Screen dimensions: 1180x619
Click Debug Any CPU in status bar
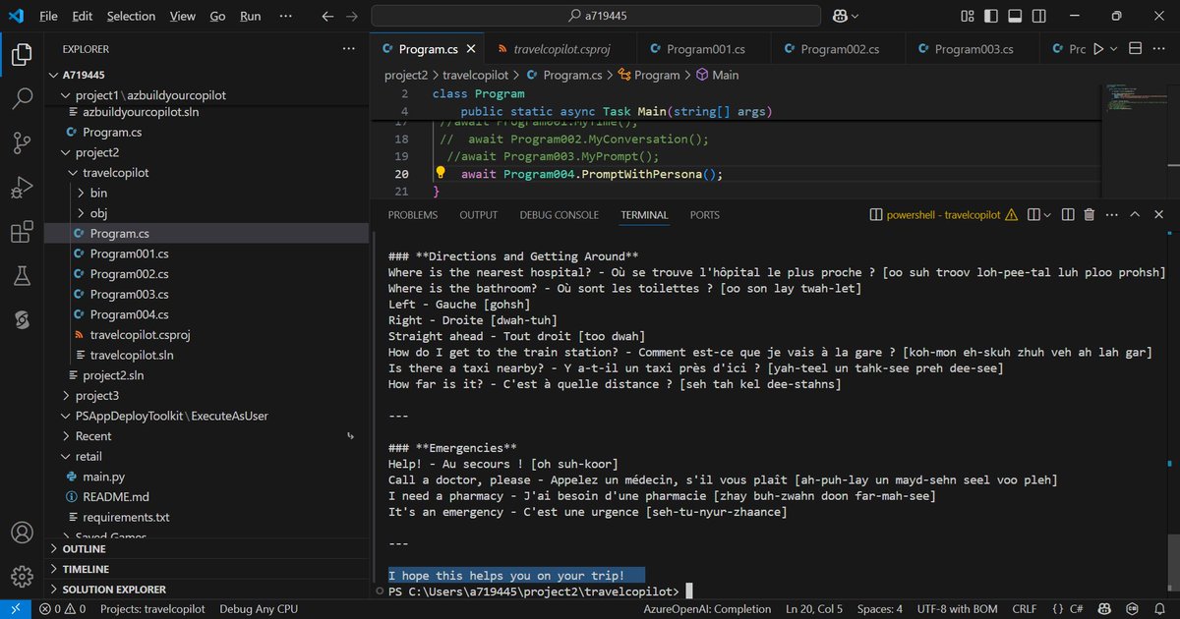[x=259, y=609]
